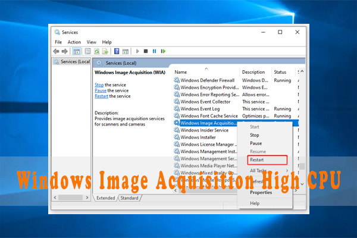Screen dimensions: 357x238
Task: Click gear icon beside Windows Defender Firewall
Action: [177, 80]
